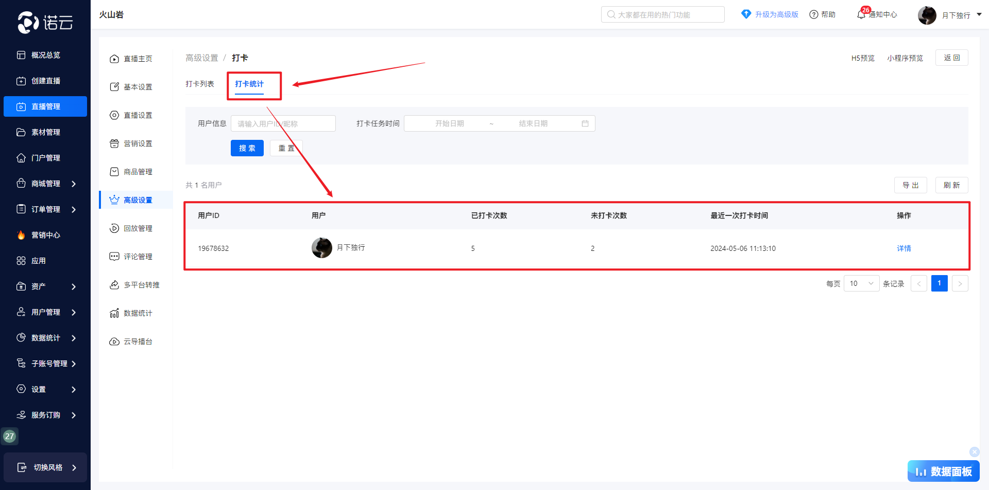Go to next page with right arrow

[x=960, y=284]
